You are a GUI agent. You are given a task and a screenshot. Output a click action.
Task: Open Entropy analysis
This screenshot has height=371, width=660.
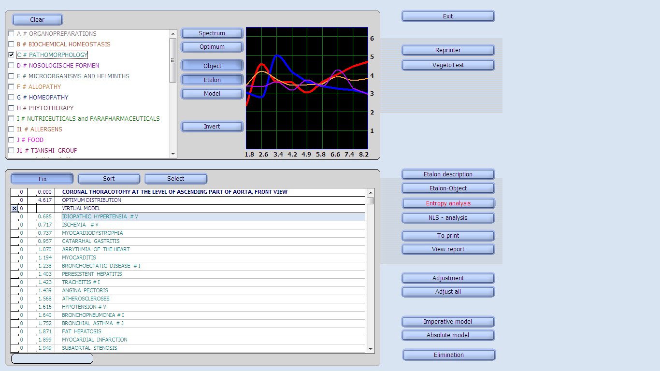tap(448, 203)
